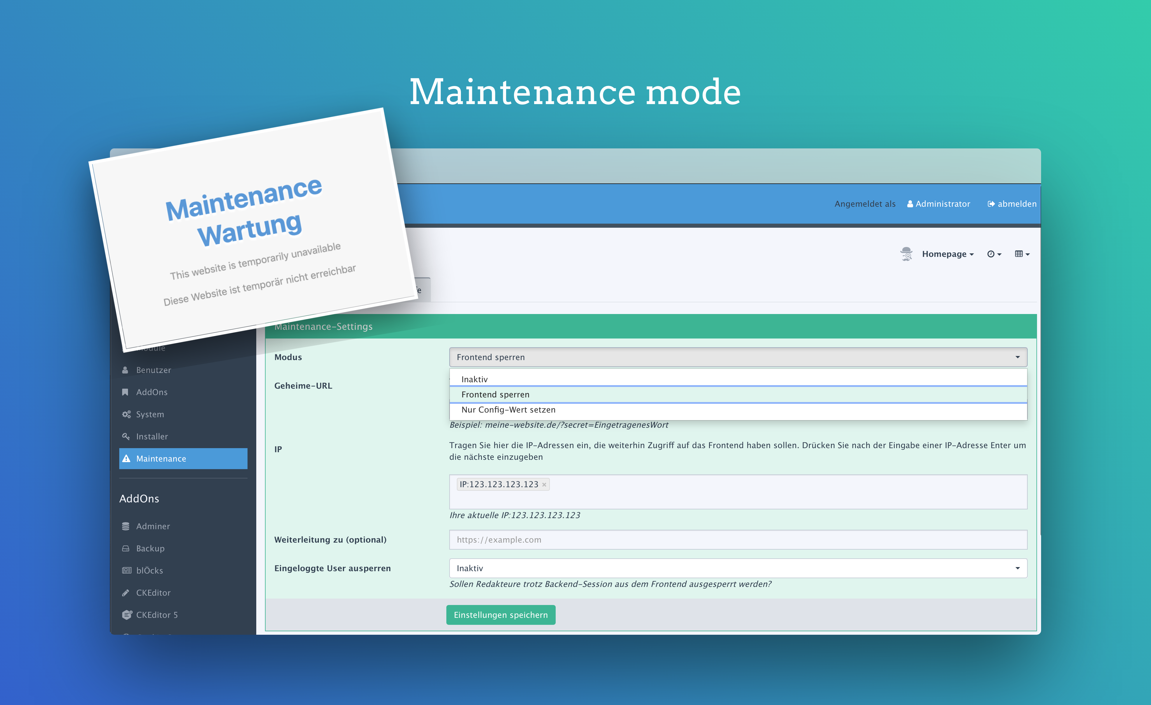Open the Eingeloggte User aussperren dropdown

738,568
